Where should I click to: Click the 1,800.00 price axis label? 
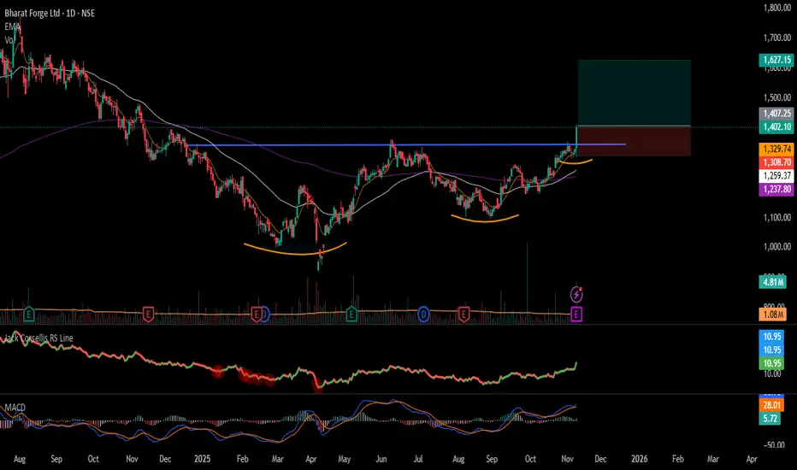pos(777,8)
